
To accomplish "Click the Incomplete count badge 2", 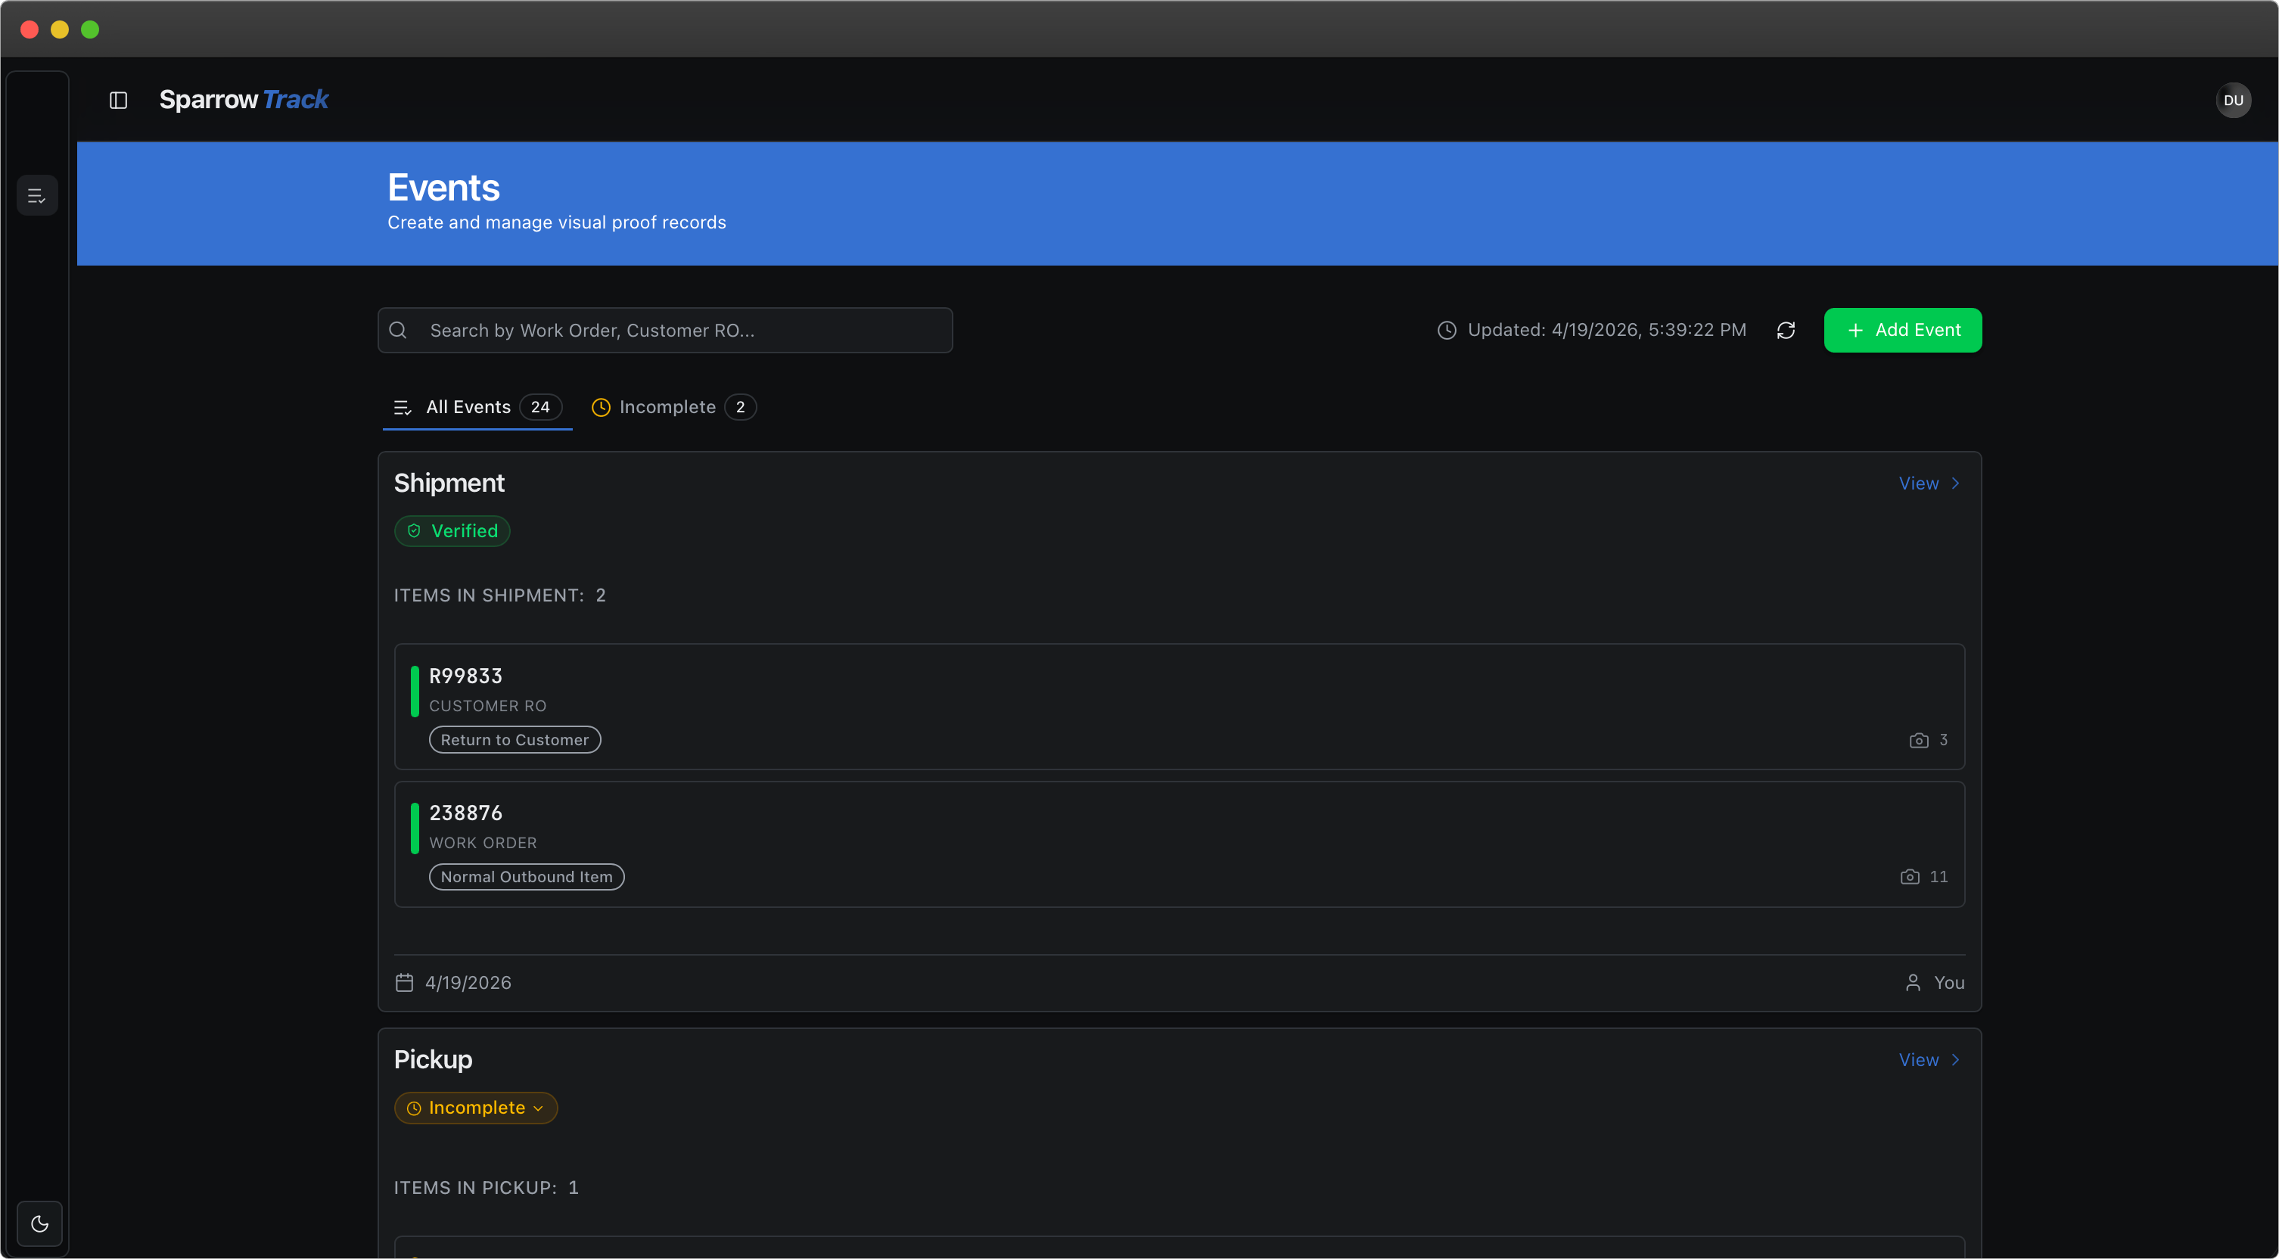I will (x=741, y=407).
